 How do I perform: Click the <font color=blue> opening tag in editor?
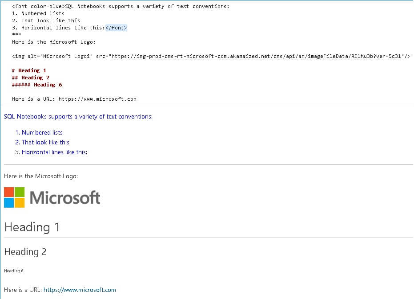(x=38, y=6)
